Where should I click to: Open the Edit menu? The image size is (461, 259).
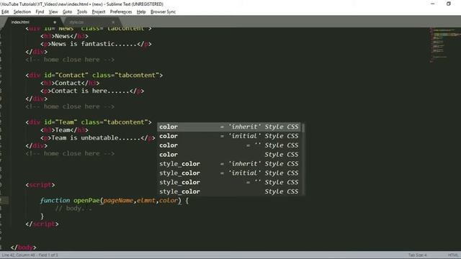pyautogui.click(x=5, y=12)
